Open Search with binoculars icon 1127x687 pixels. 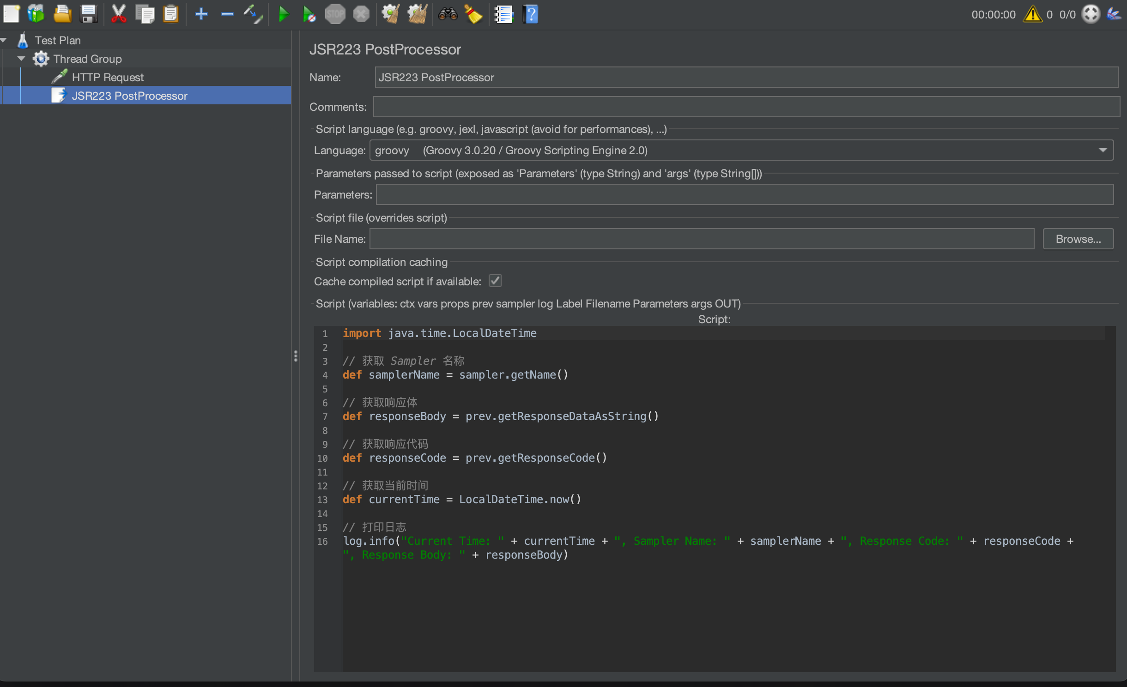[x=447, y=14]
